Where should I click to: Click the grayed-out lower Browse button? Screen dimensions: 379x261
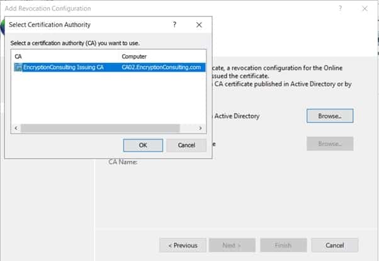(x=330, y=143)
